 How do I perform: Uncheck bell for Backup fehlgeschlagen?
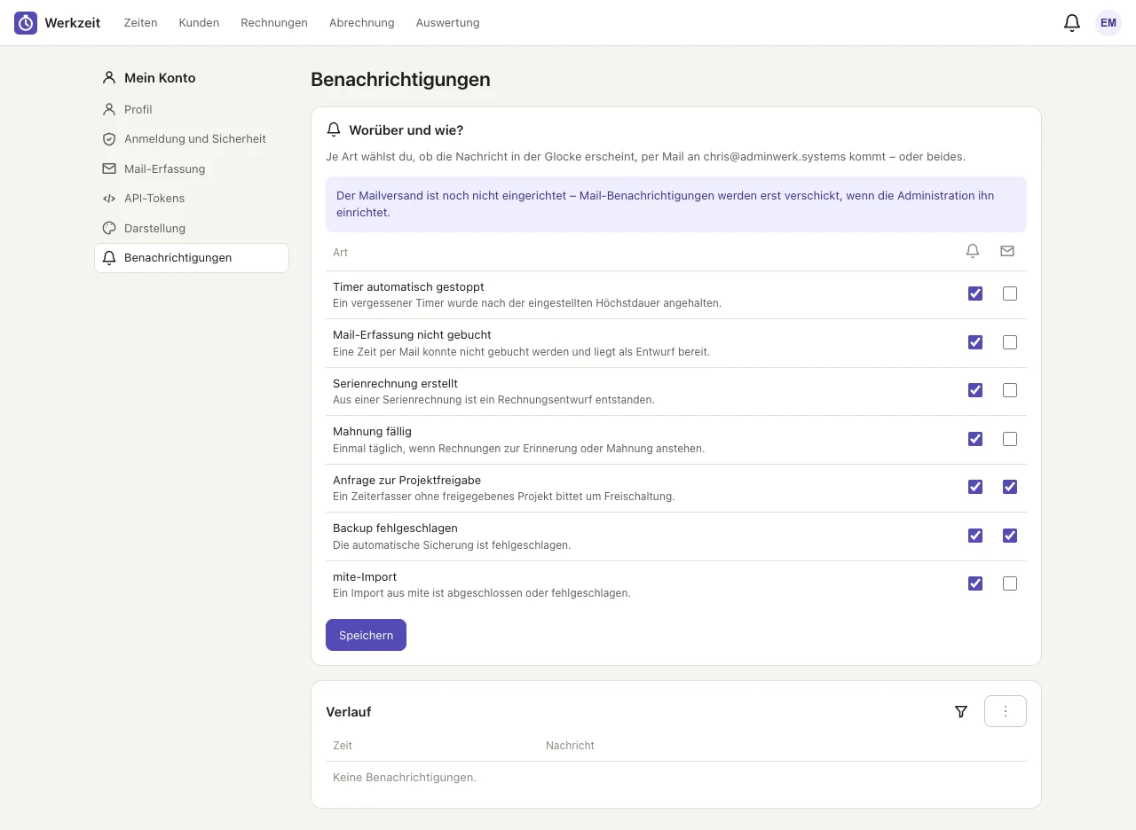pyautogui.click(x=975, y=536)
